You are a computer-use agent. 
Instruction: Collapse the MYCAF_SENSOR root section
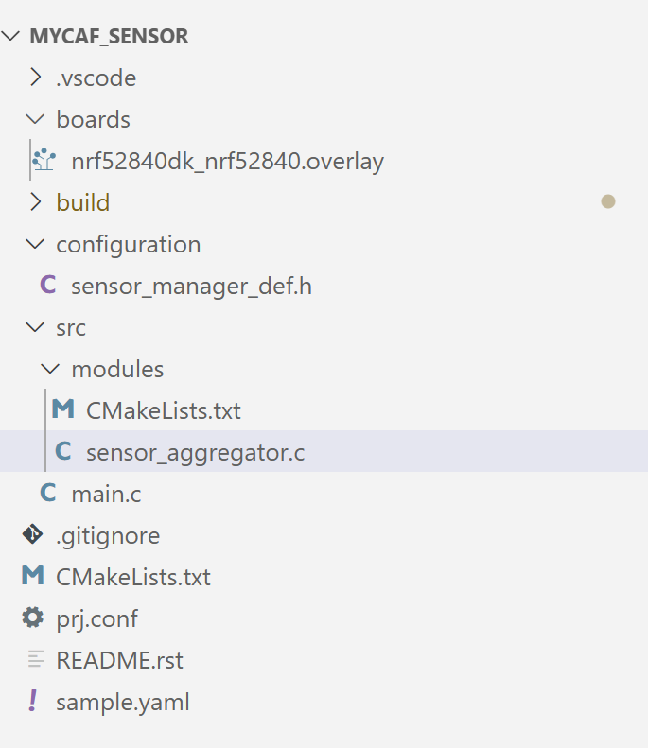[12, 37]
